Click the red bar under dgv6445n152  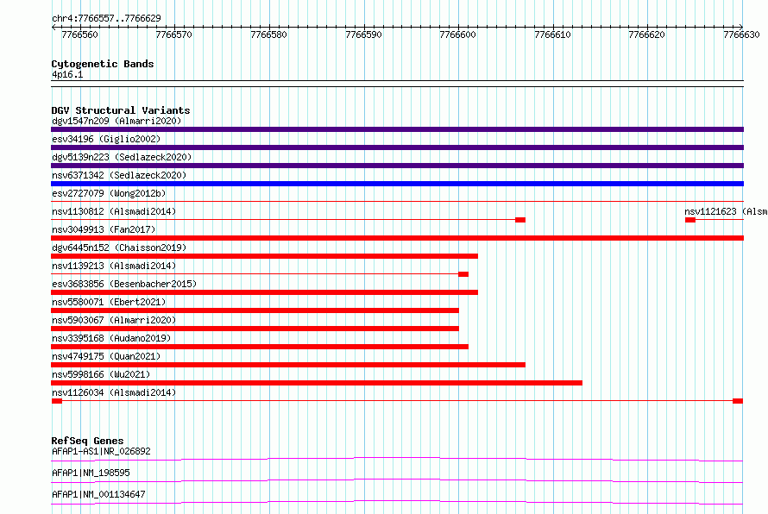click(x=265, y=256)
